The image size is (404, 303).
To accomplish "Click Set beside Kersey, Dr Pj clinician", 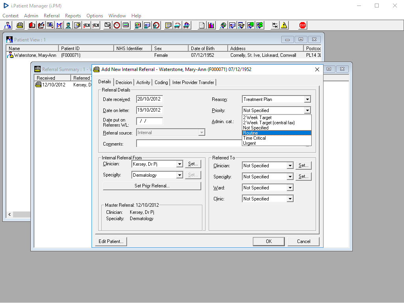I will [193, 164].
